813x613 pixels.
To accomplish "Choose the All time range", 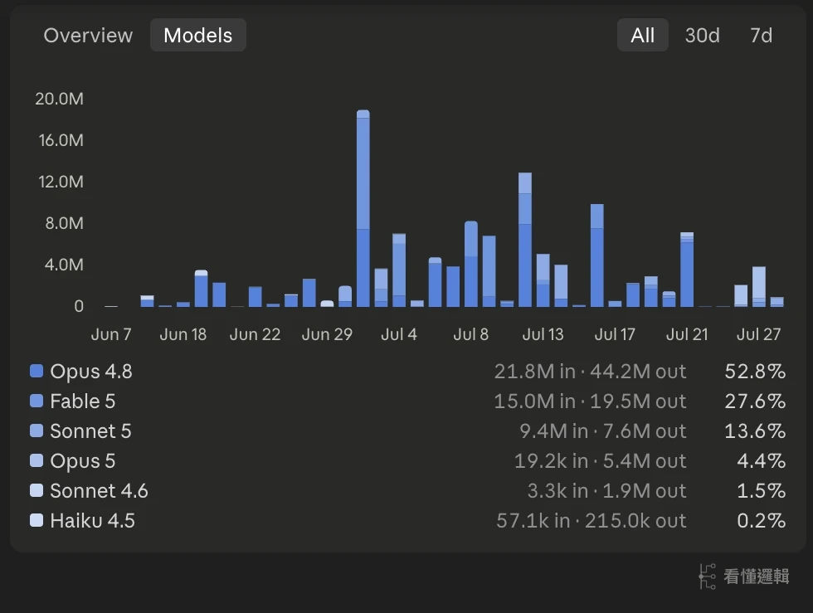I will point(642,36).
